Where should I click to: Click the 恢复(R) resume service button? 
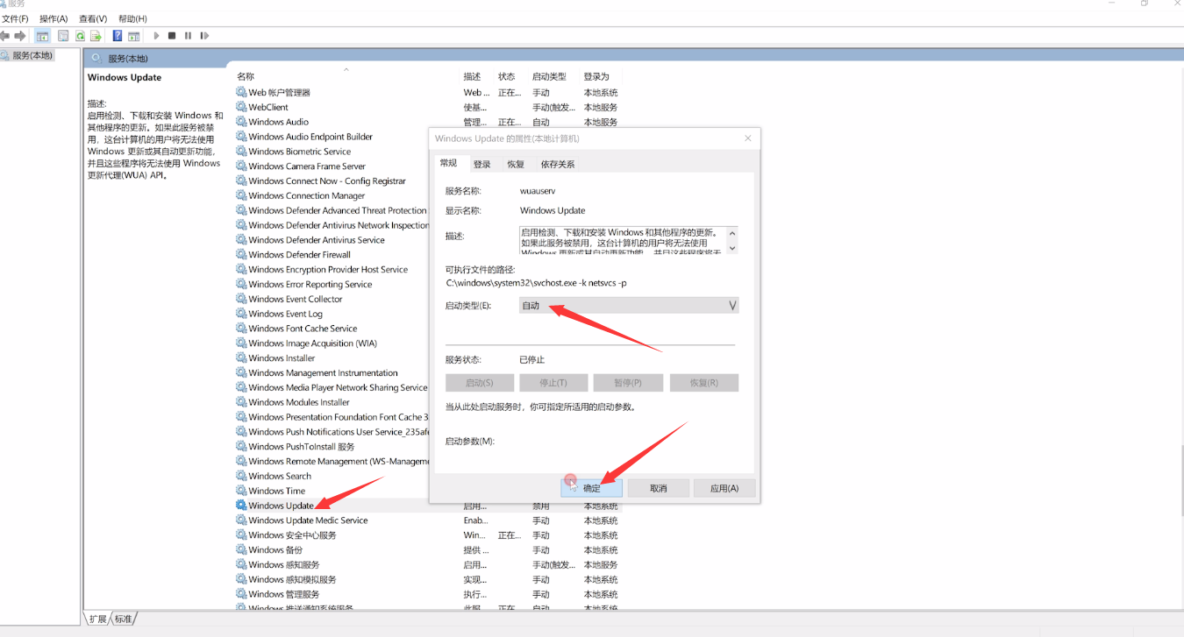point(704,383)
